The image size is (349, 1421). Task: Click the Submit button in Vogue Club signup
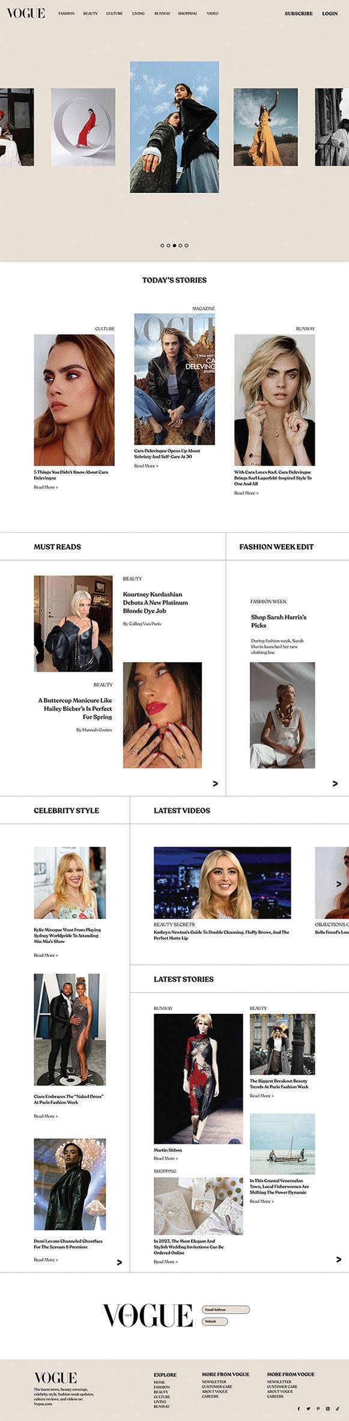tap(214, 1321)
